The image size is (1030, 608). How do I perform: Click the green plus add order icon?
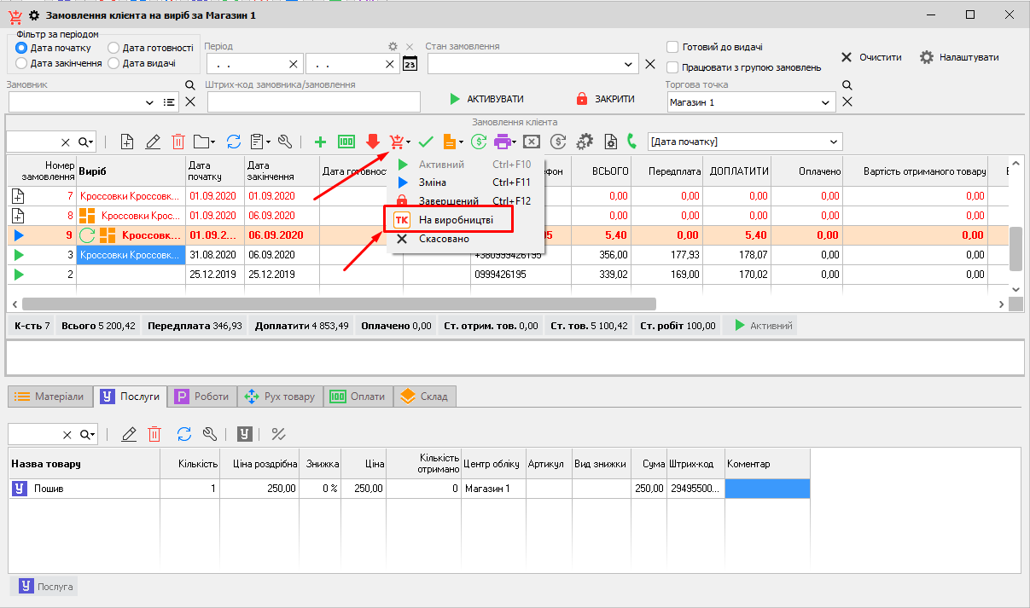click(320, 142)
